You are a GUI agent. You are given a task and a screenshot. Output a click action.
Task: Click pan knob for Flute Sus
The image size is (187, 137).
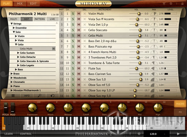pos(154,69)
